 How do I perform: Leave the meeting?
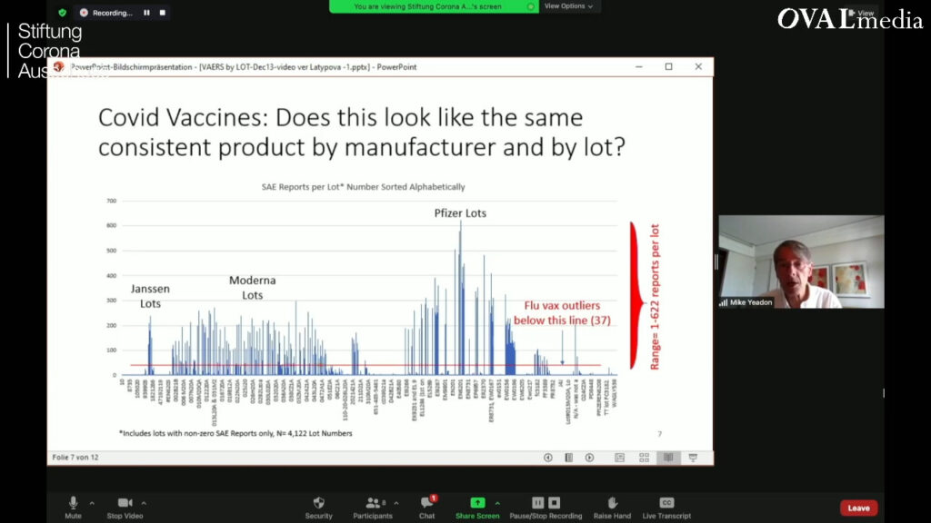coord(858,508)
